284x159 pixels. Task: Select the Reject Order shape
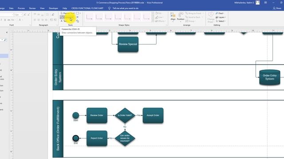coord(97,138)
